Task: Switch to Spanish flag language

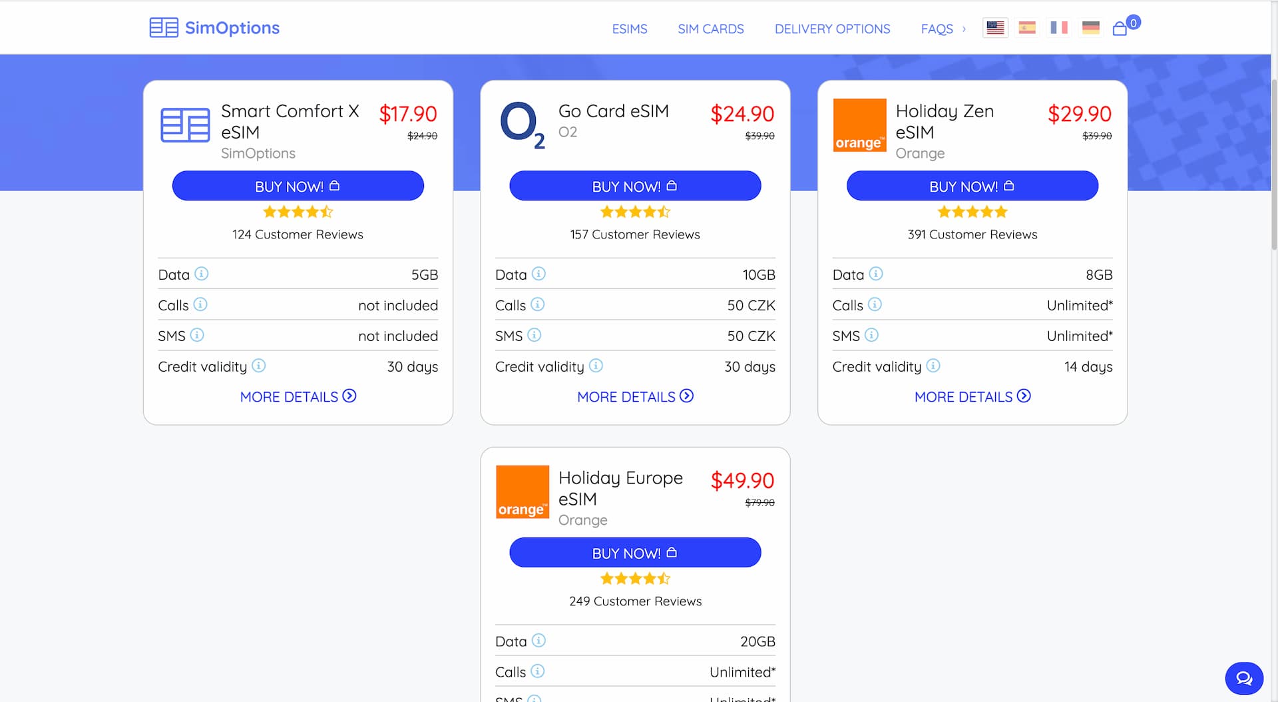Action: click(x=1027, y=28)
